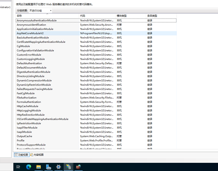Open the 分组依据 group-by dropdown
This screenshot has width=218, height=171.
click(x=40, y=10)
